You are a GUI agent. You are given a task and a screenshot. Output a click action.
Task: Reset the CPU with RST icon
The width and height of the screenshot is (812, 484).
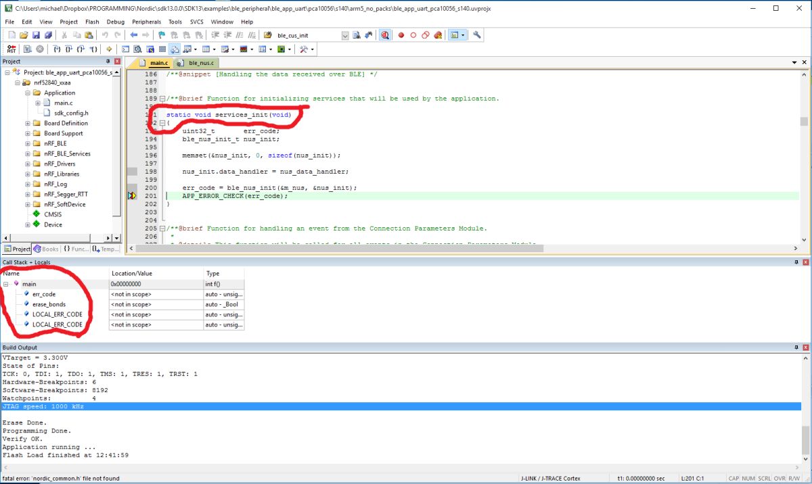[12, 49]
